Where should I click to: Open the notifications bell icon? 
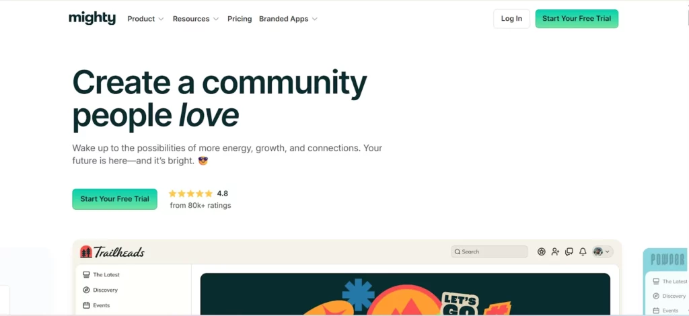tap(583, 251)
